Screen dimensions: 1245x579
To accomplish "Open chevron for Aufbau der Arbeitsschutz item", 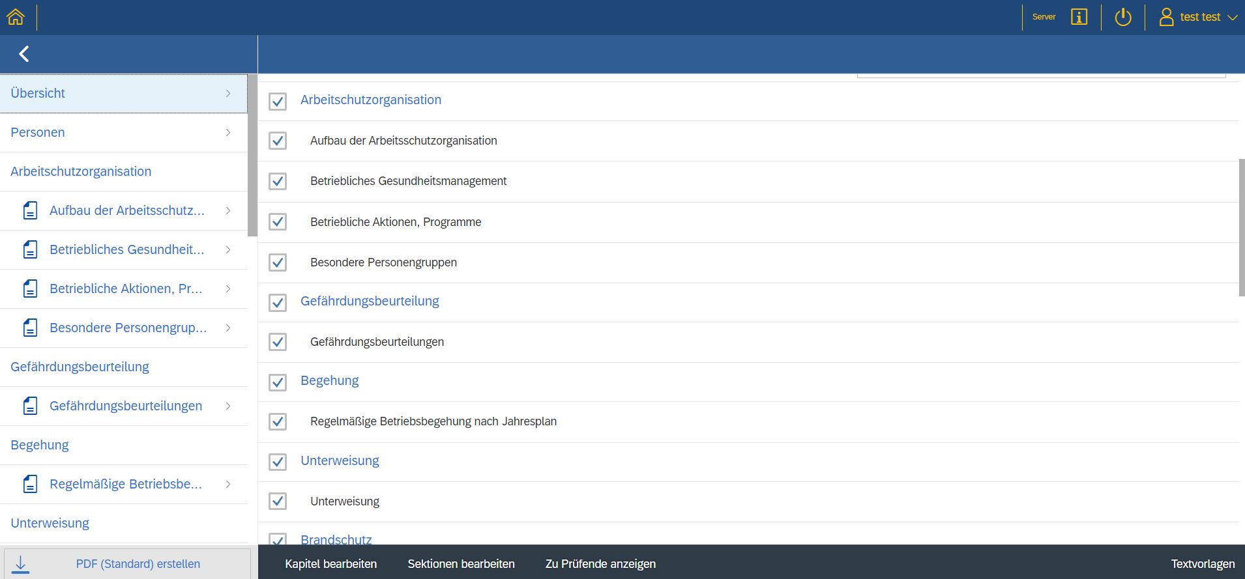I will [228, 210].
